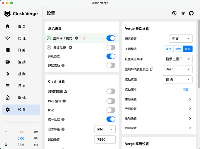Disable the 统一延迟 switch
This screenshot has width=200, height=149.
[x=111, y=119]
